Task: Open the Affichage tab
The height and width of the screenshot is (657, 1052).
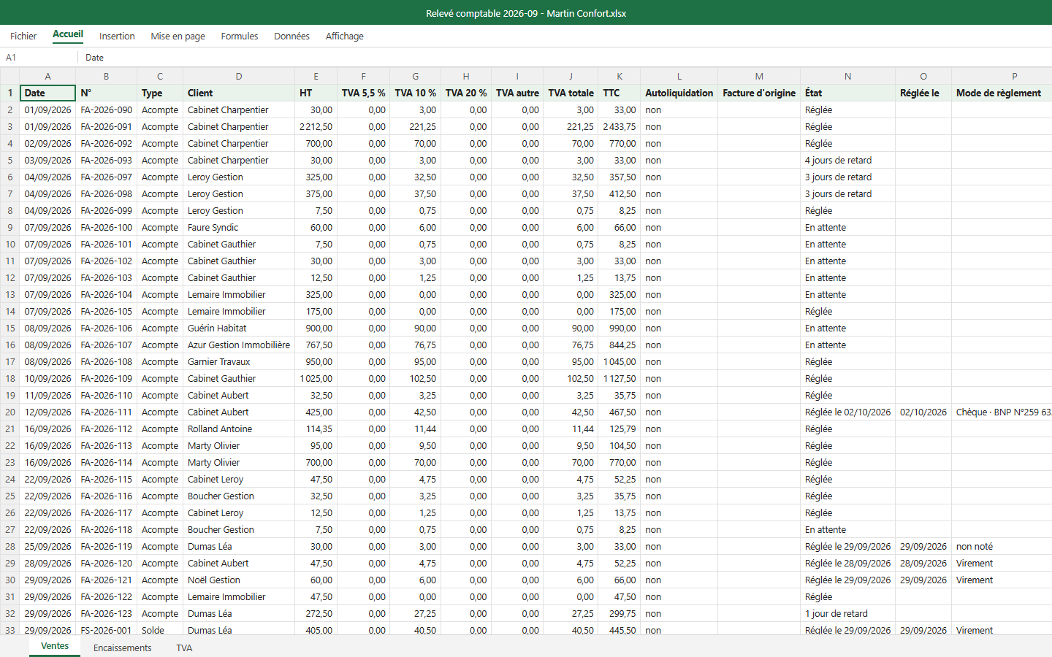Action: pyautogui.click(x=344, y=36)
